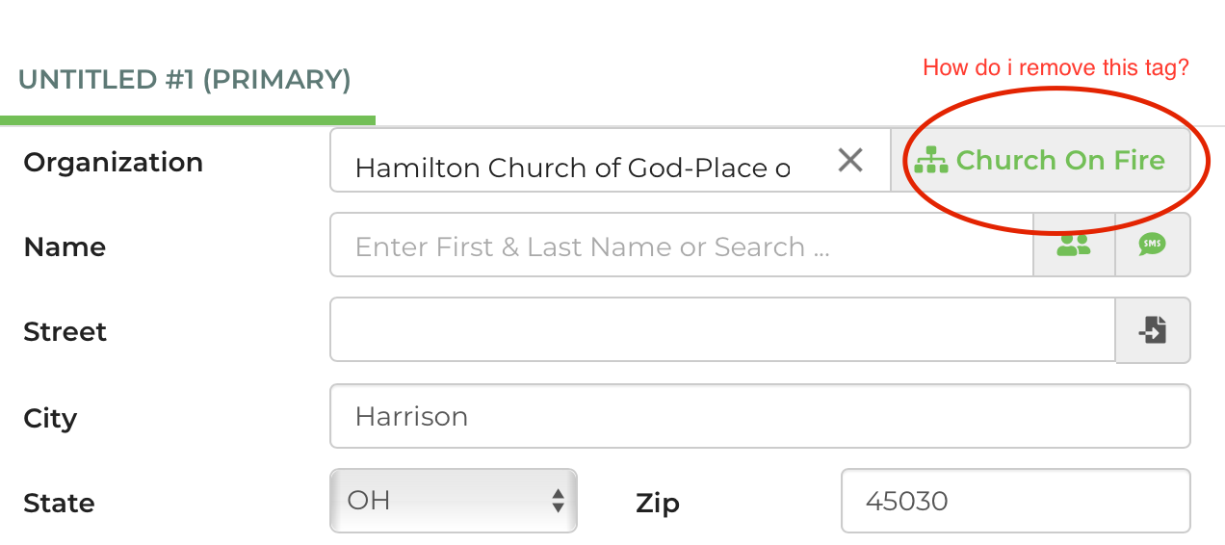Click the Zip field label
The width and height of the screenshot is (1225, 545).
click(x=658, y=504)
